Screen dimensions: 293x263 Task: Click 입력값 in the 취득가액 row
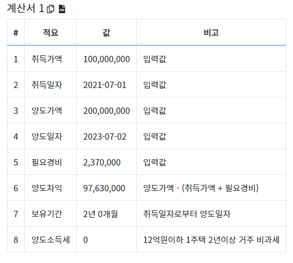155,59
